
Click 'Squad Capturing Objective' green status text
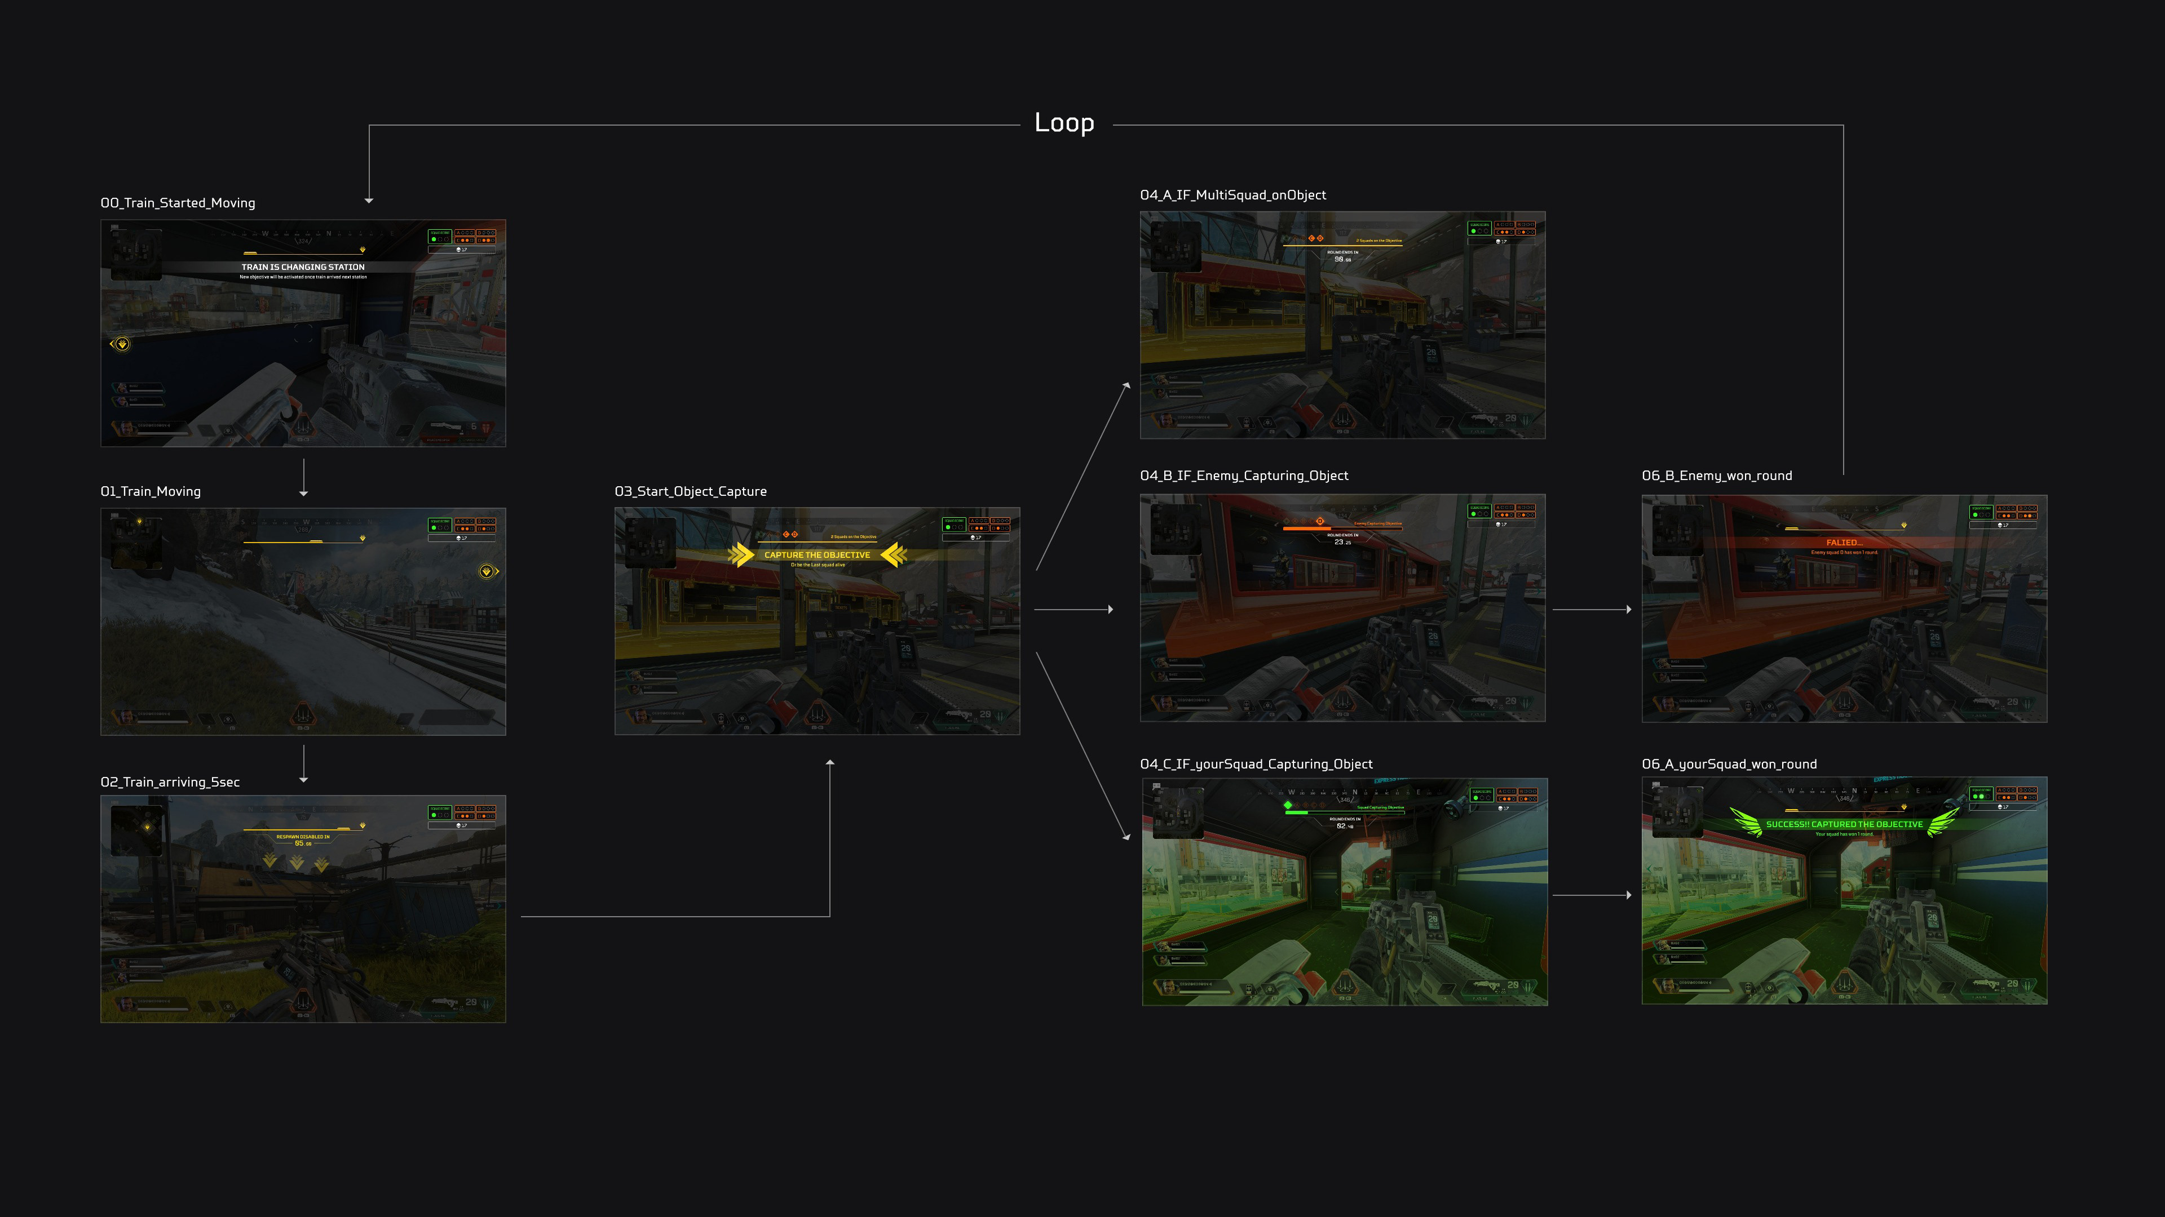tap(1381, 807)
